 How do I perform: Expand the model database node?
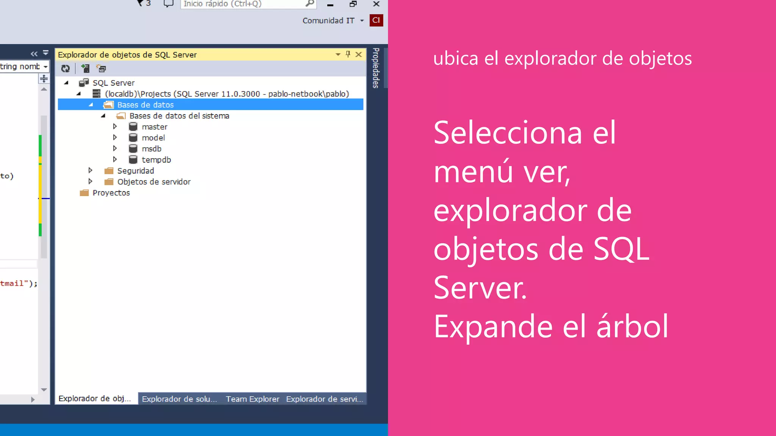[115, 137]
